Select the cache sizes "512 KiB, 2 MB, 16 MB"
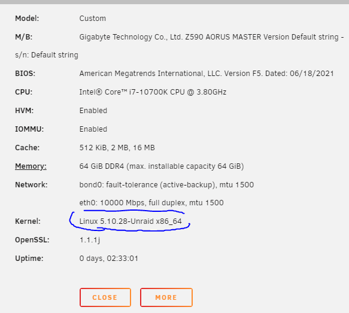This screenshot has width=349, height=313. [117, 147]
